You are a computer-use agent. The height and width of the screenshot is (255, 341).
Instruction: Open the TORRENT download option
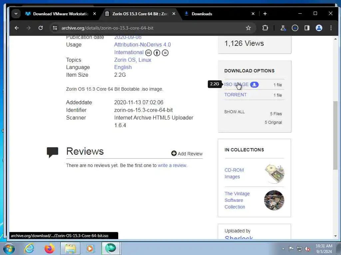(235, 95)
